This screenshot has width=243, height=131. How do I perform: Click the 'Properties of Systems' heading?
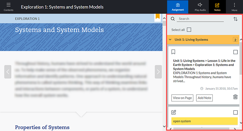(x=42, y=127)
